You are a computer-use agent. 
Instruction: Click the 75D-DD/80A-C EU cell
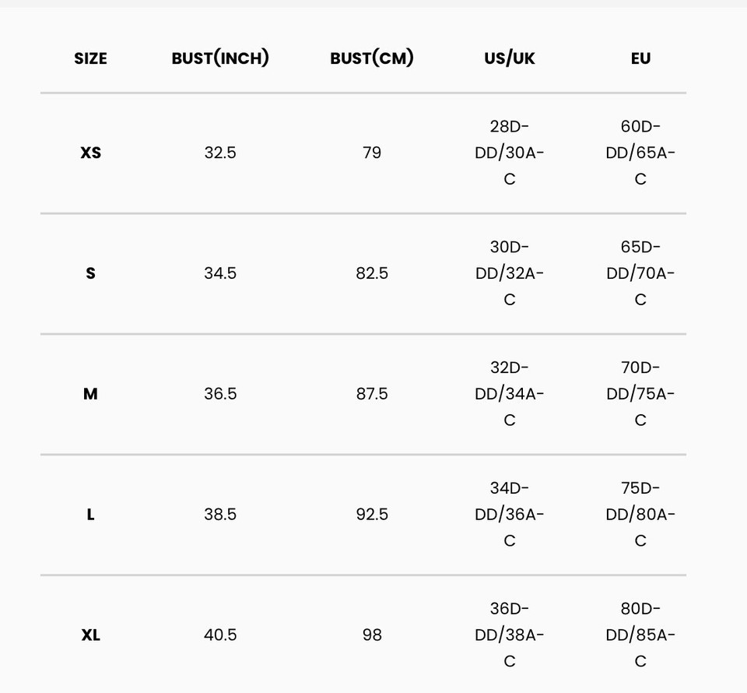[x=640, y=514]
